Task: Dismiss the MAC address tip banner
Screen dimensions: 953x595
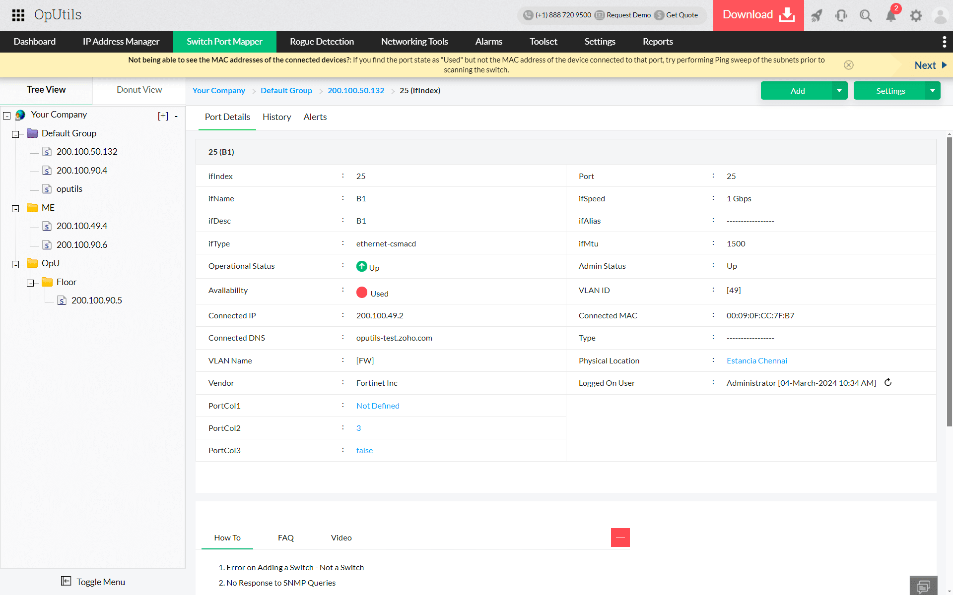Action: pyautogui.click(x=849, y=65)
